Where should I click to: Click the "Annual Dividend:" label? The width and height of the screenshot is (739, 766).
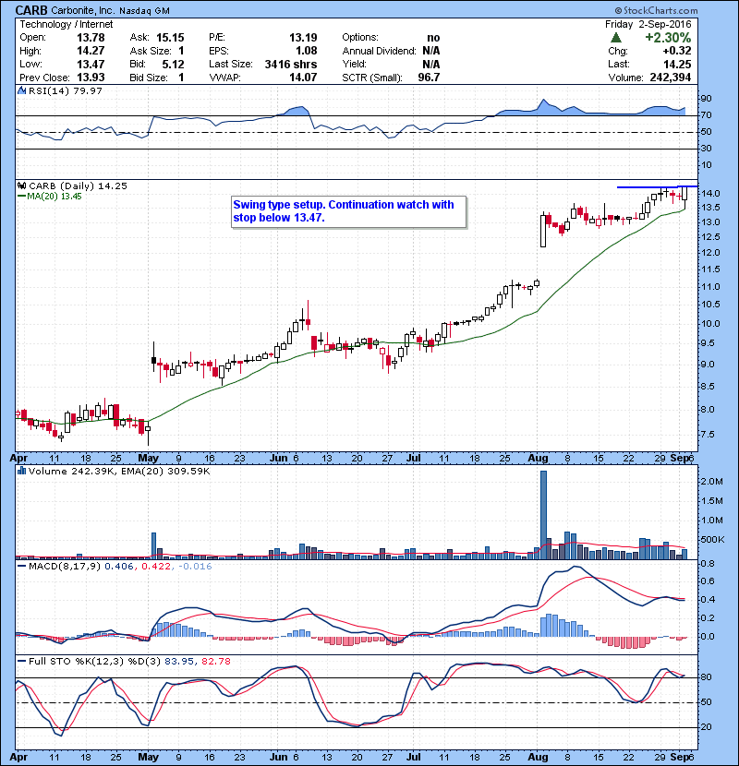(380, 51)
